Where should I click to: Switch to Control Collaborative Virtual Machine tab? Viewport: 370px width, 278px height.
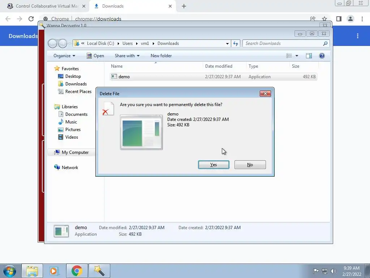[47, 6]
